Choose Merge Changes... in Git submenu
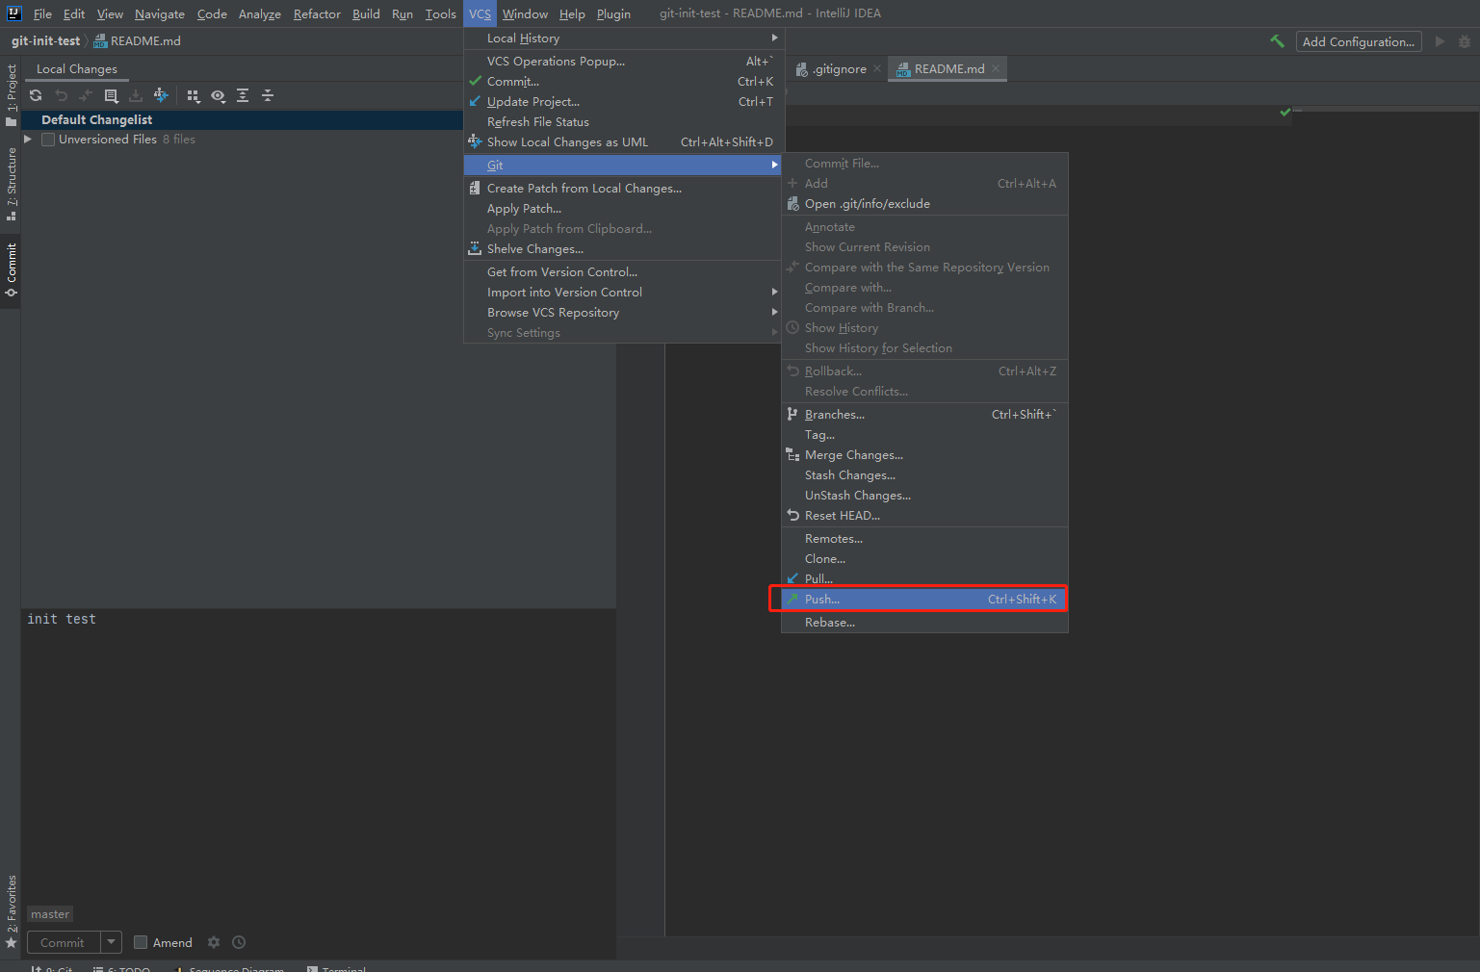Viewport: 1480px width, 972px height. (x=924, y=455)
